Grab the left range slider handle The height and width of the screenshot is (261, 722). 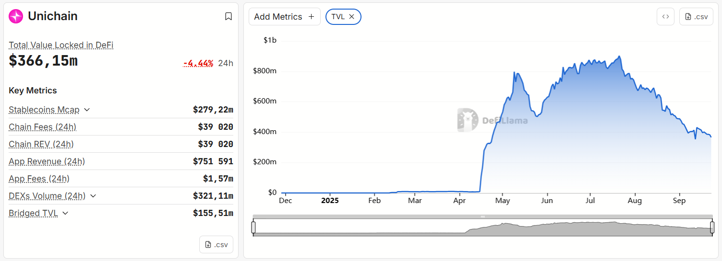(253, 227)
